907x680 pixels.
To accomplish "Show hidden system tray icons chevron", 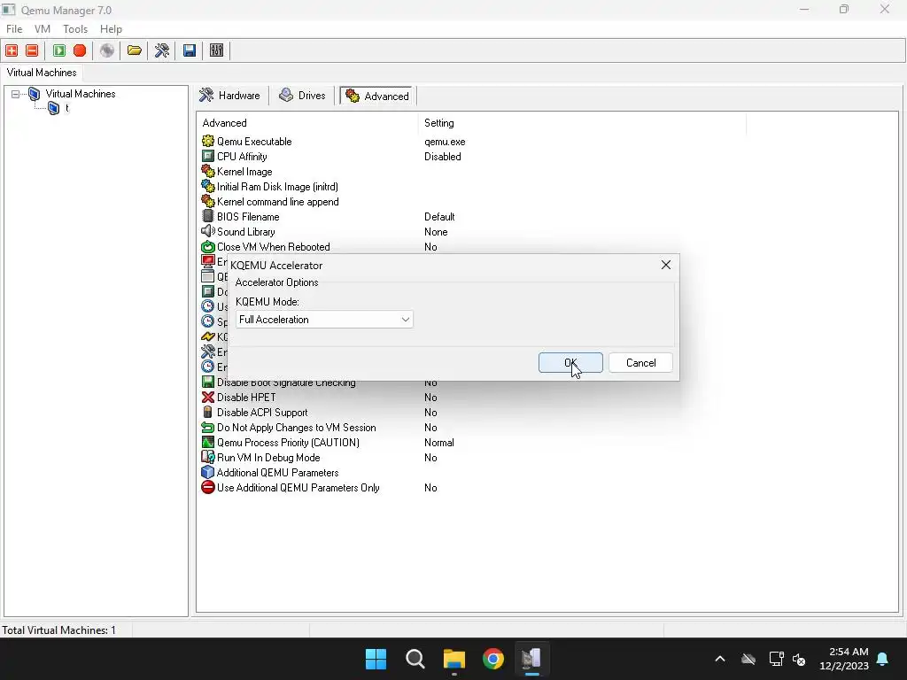I will 720,659.
